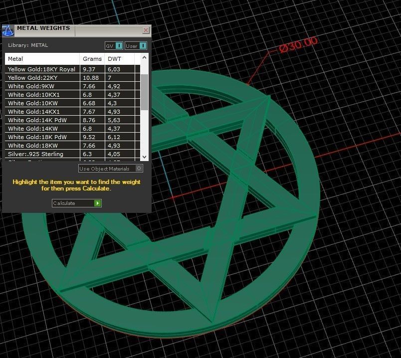The width and height of the screenshot is (401, 358).
Task: Click the 4,05 DWT value
Action: pyautogui.click(x=114, y=154)
